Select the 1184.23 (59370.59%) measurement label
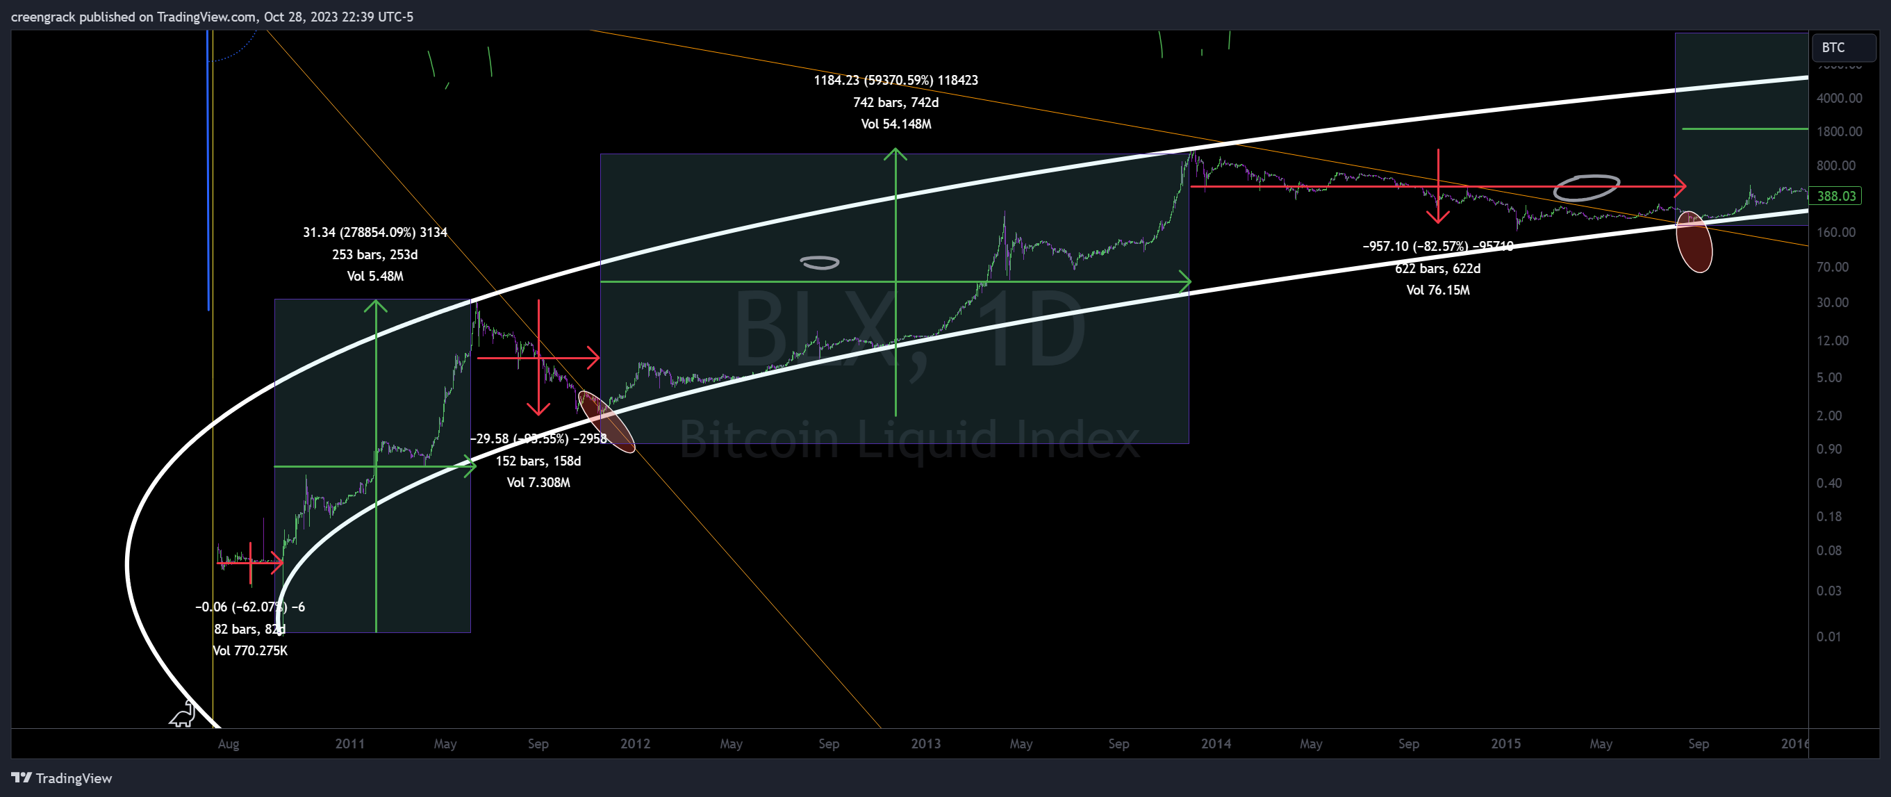Viewport: 1891px width, 797px height. pos(895,80)
